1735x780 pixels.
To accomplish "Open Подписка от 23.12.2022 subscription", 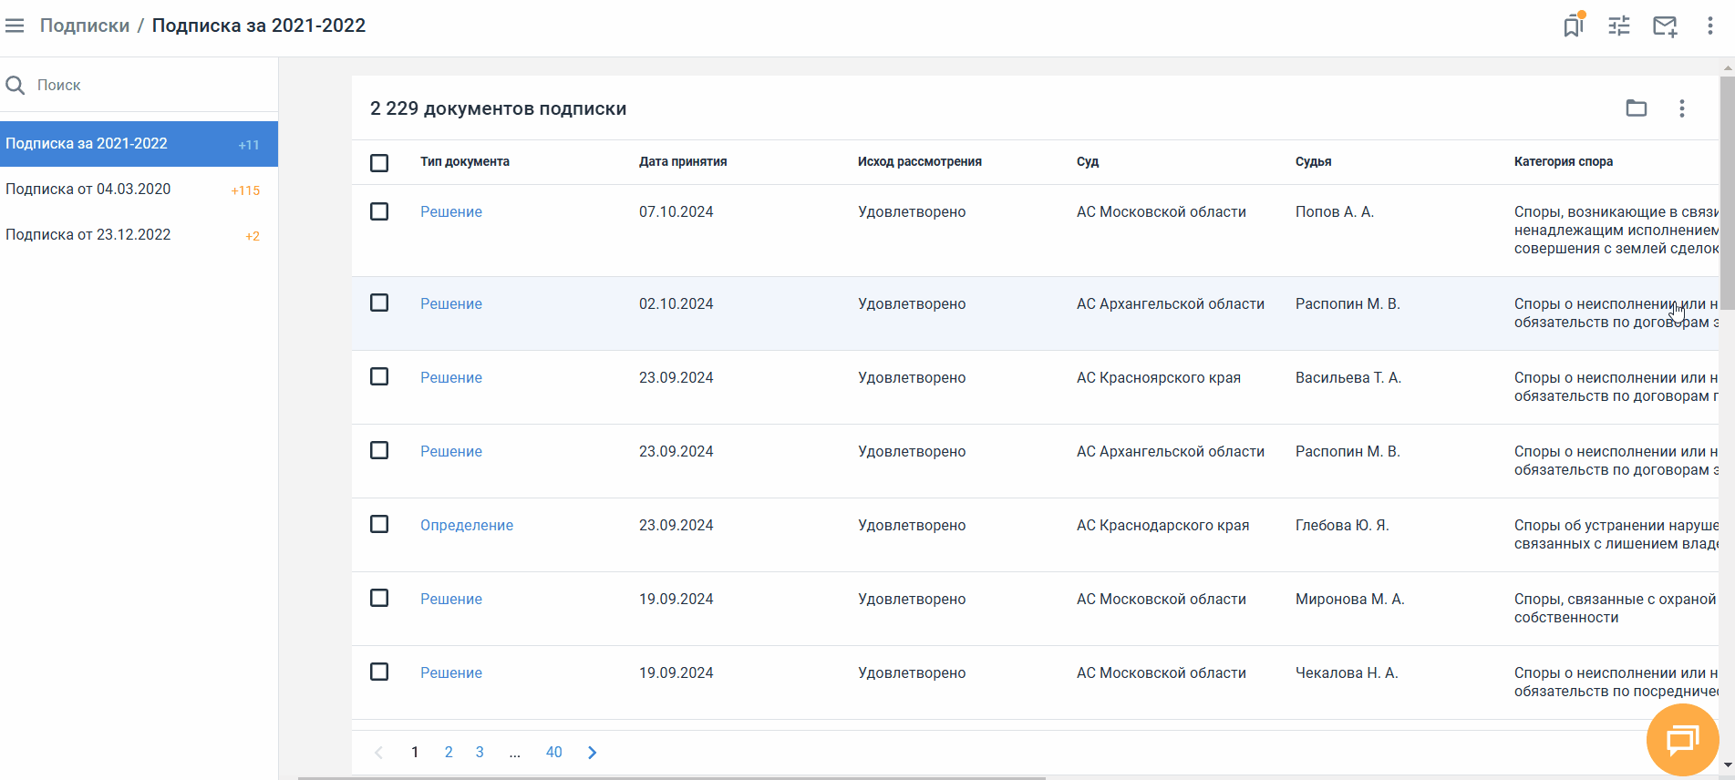I will [139, 235].
